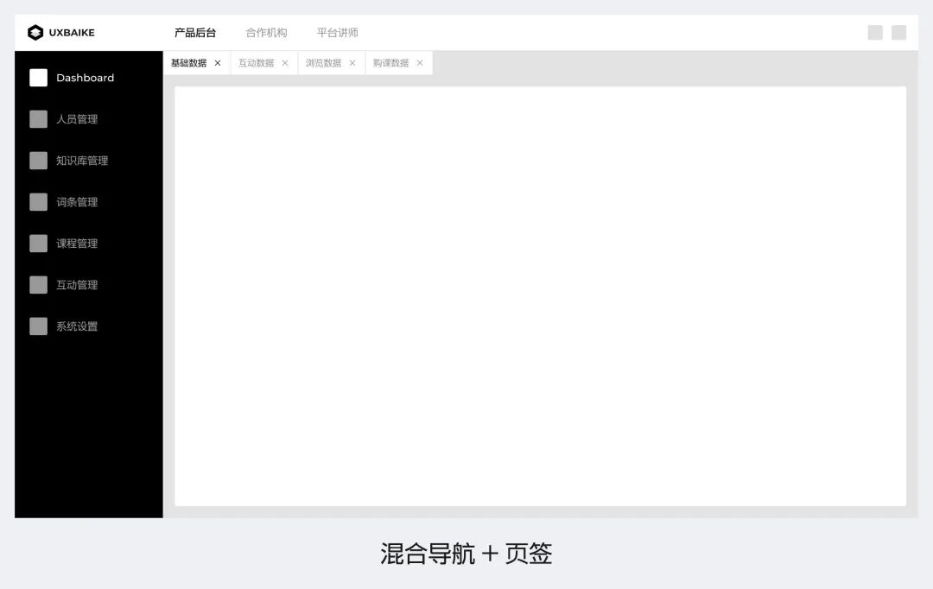Click the left gray square at top right
The image size is (933, 589).
click(874, 32)
